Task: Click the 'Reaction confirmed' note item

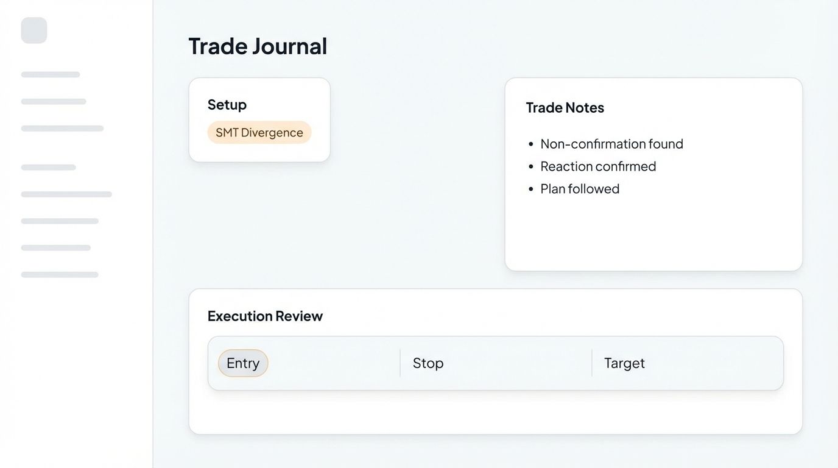Action: [x=598, y=166]
